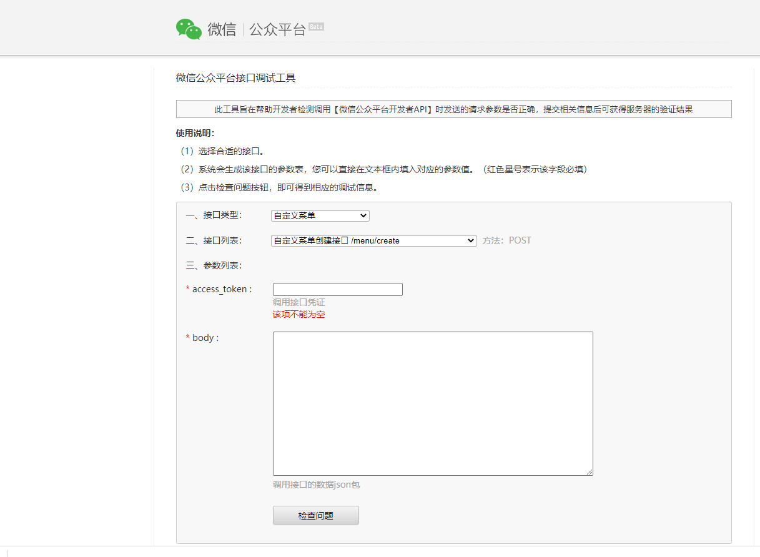
Task: Open the 接口列表 dropdown showing /menu/create
Action: pos(374,240)
